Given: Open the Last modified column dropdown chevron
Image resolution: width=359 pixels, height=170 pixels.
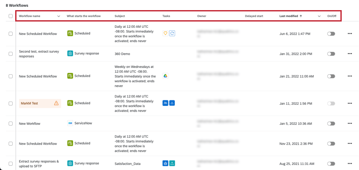Looking at the screenshot, I should pos(319,16).
